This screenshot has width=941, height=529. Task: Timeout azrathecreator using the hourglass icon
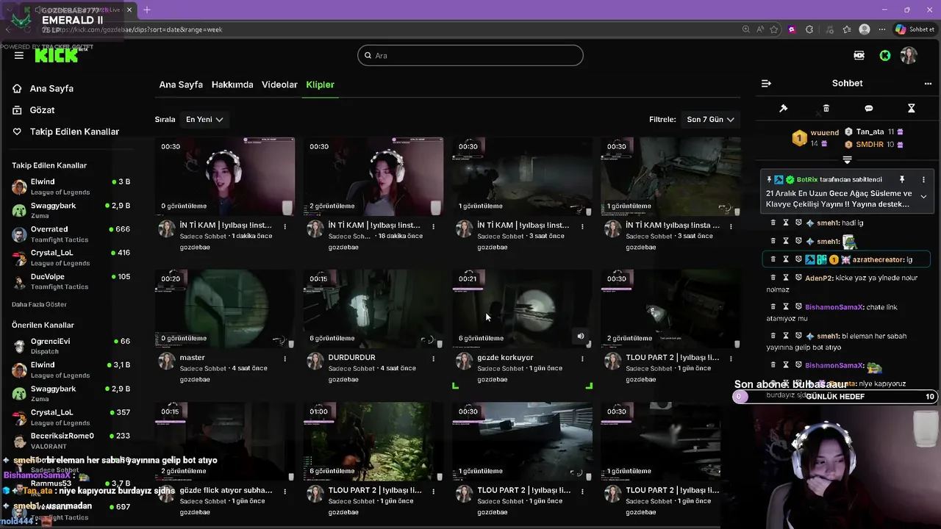coord(786,259)
